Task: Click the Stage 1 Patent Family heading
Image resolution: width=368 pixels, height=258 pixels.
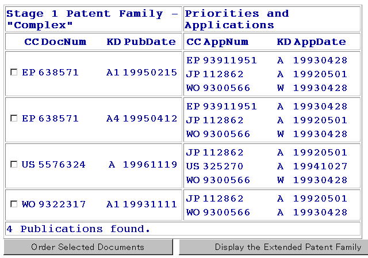Action: click(92, 19)
